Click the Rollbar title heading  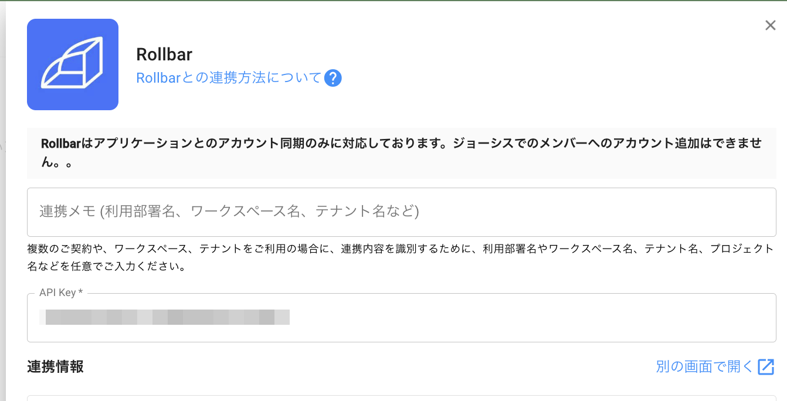tap(164, 55)
